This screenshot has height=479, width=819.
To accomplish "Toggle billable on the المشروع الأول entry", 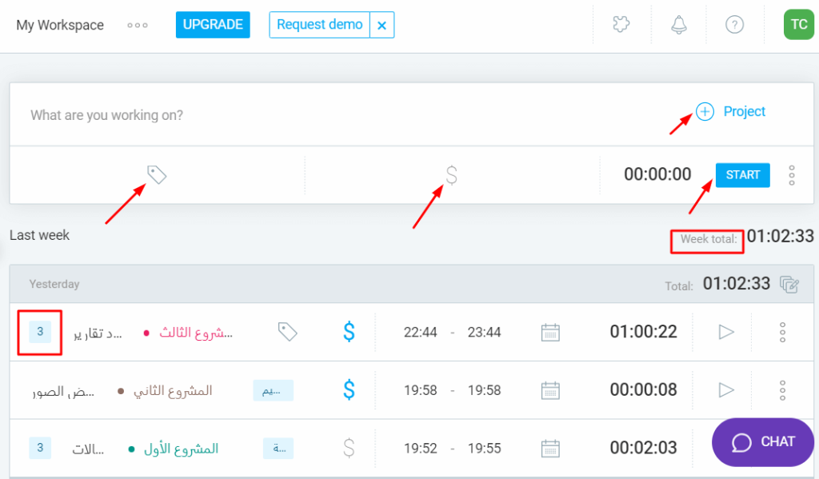I will click(348, 449).
